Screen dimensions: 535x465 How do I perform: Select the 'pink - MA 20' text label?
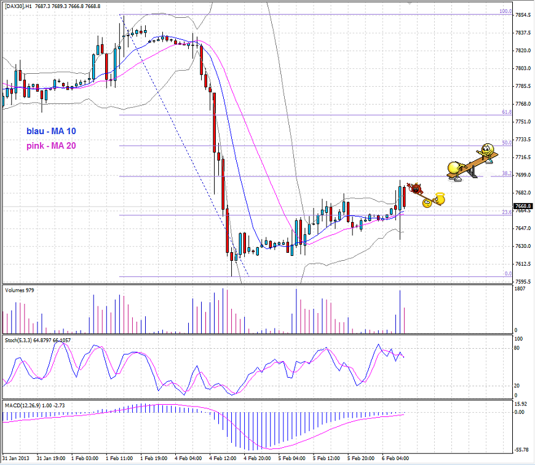point(51,146)
